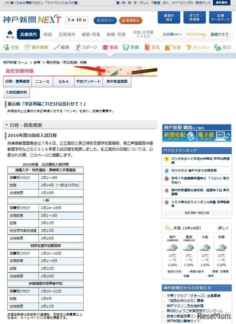Open 記事データベース button

(x=220, y=18)
